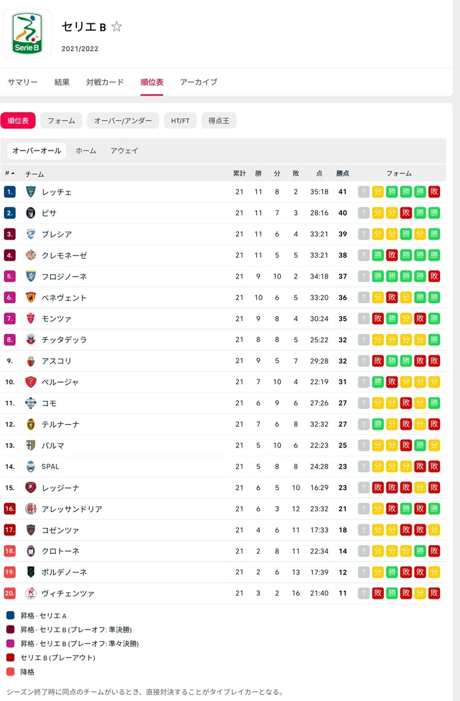
Task: Click レッチェ upcoming match question mark icon
Action: [363, 192]
